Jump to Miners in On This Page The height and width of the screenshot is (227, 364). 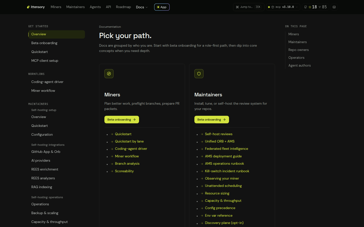[293, 34]
